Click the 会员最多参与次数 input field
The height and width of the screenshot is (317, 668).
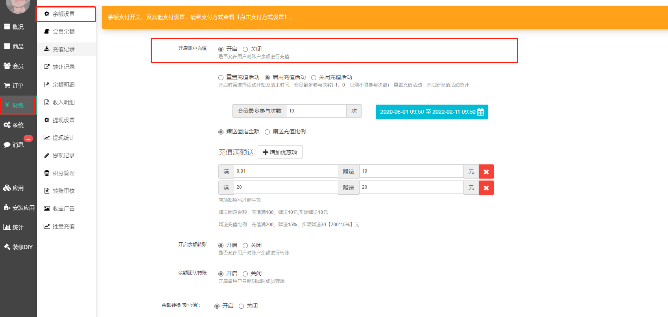[316, 111]
